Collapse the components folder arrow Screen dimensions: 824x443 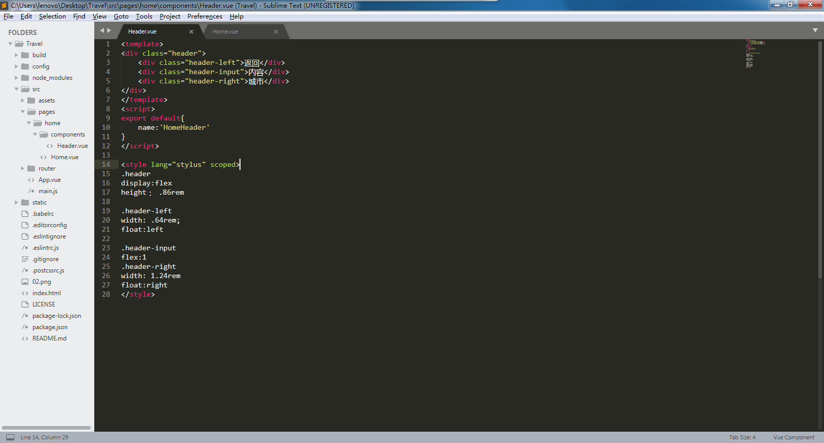[x=35, y=134]
